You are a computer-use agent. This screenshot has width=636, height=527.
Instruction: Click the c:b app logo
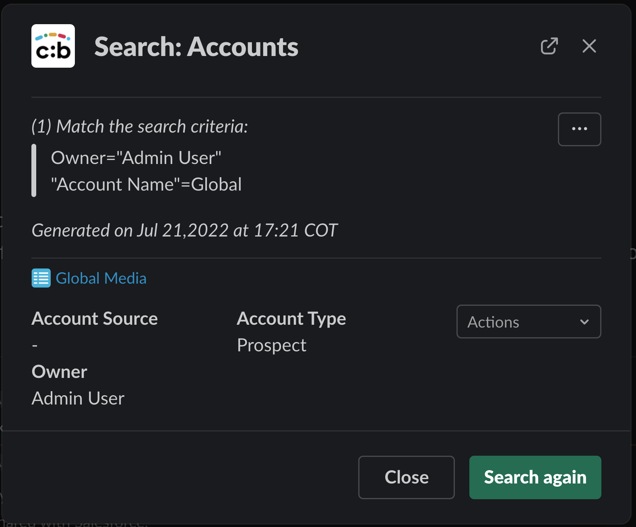pos(53,46)
